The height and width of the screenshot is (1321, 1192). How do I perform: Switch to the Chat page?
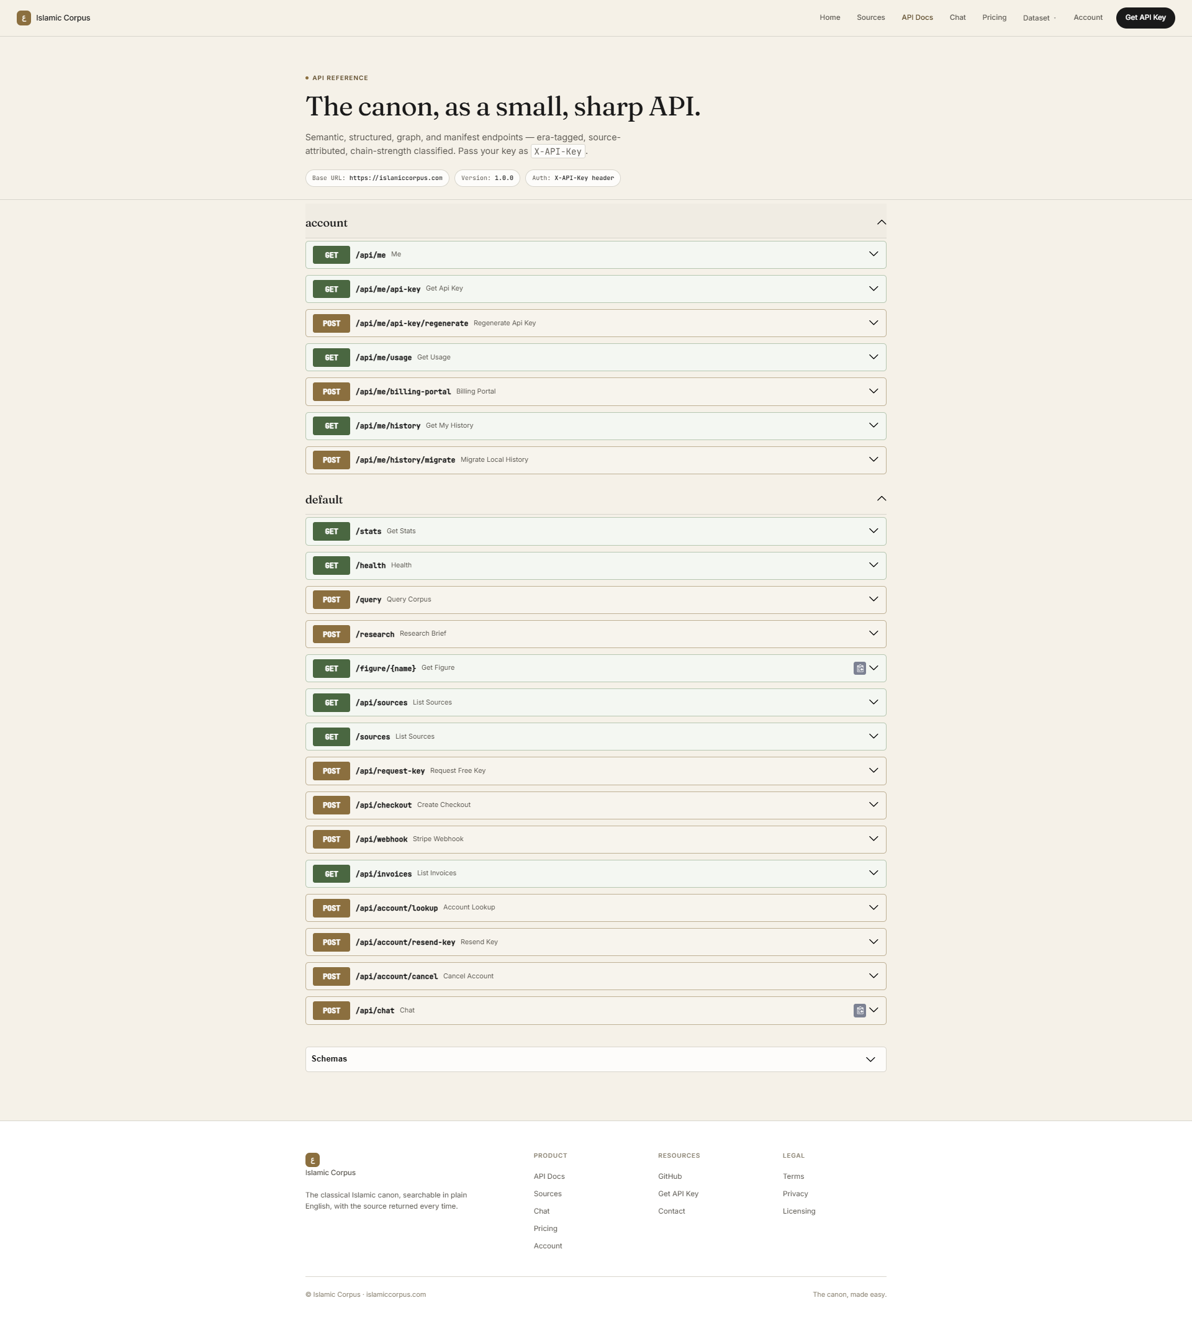pyautogui.click(x=957, y=17)
